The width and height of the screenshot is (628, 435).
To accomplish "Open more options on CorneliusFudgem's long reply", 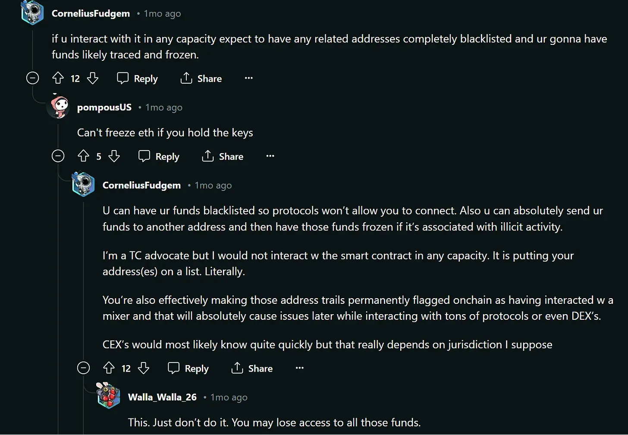I will (x=299, y=368).
